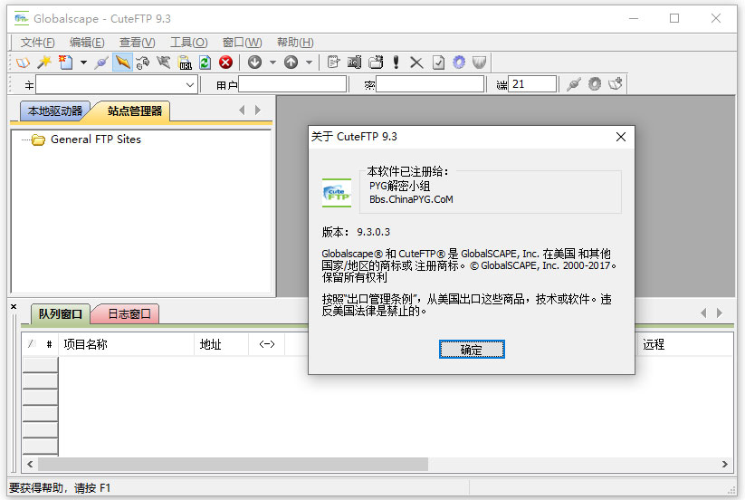745x500 pixels.
Task: Open the 工具(O) menu
Action: click(188, 43)
